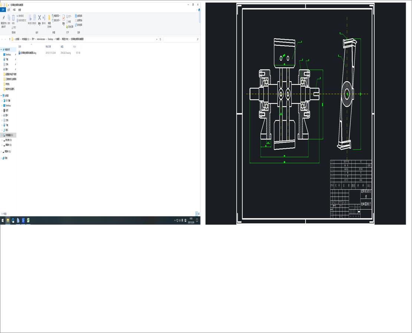Collapse the This PC tree node

pyautogui.click(x=1, y=95)
